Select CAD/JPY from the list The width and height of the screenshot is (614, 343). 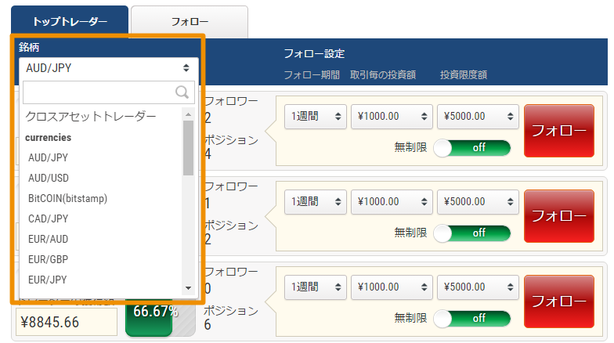coord(49,218)
